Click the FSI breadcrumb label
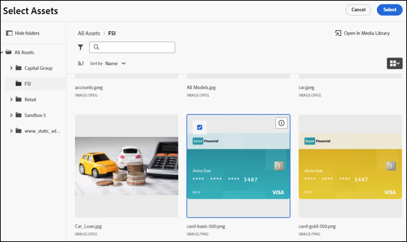Image resolution: width=407 pixels, height=242 pixels. pyautogui.click(x=112, y=33)
